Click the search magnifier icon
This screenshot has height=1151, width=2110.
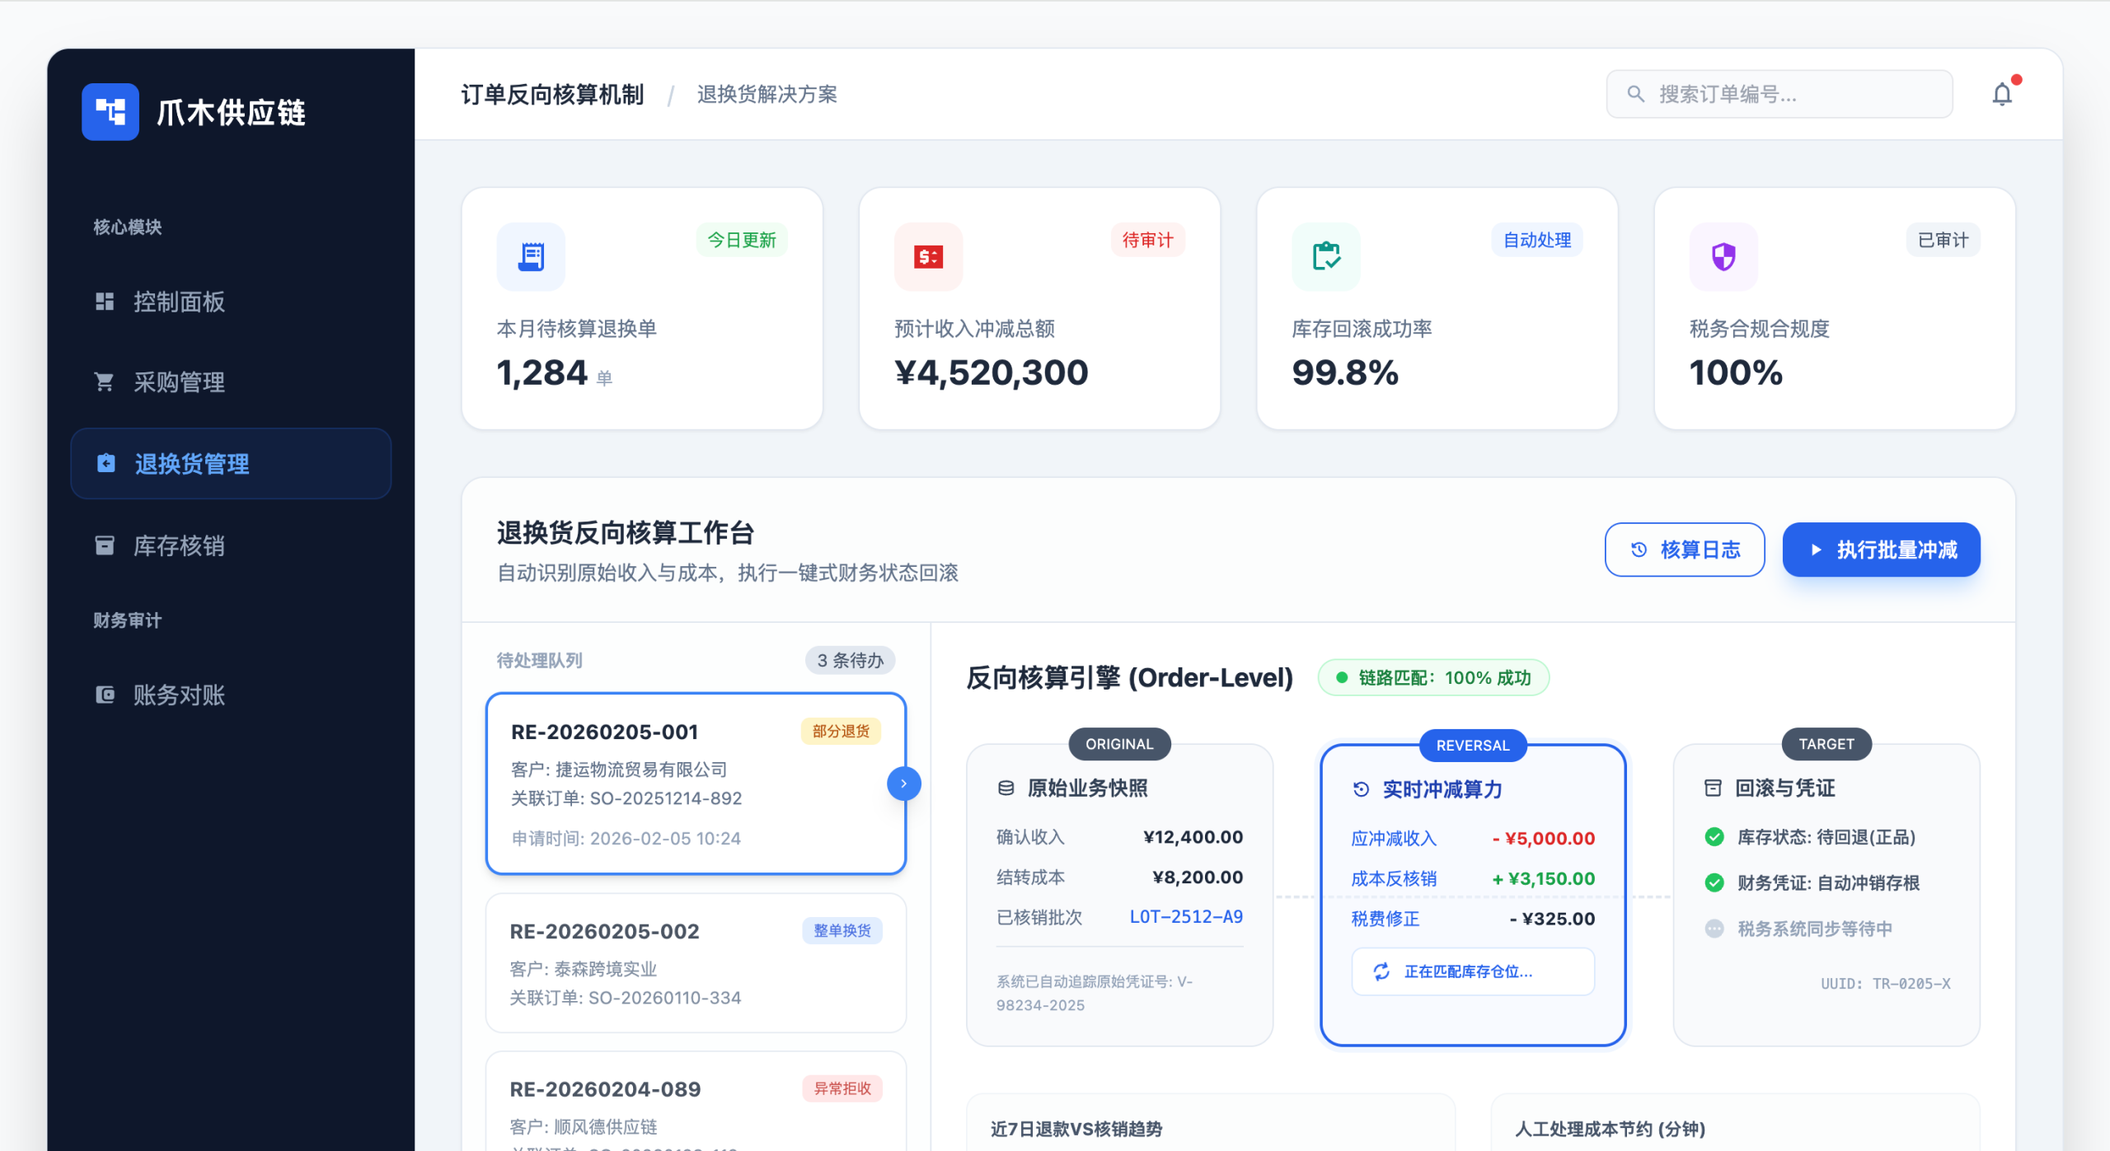[1636, 94]
